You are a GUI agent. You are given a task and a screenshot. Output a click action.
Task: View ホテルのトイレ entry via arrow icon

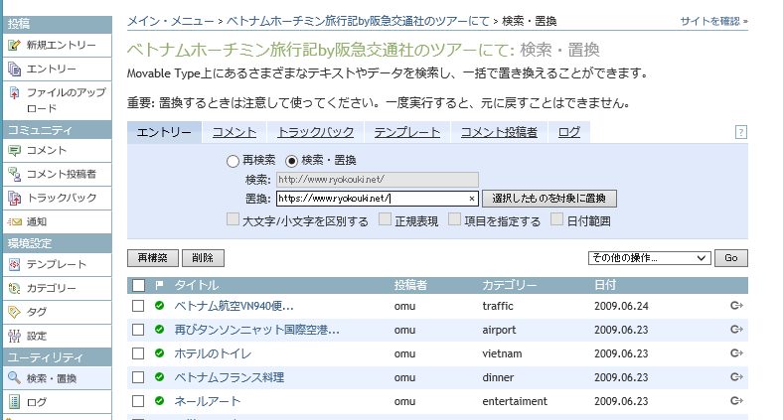click(736, 353)
